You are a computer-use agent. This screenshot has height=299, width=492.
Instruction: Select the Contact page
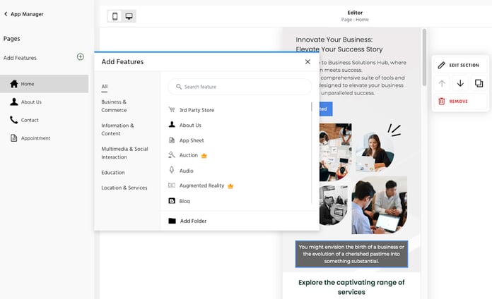(29, 121)
